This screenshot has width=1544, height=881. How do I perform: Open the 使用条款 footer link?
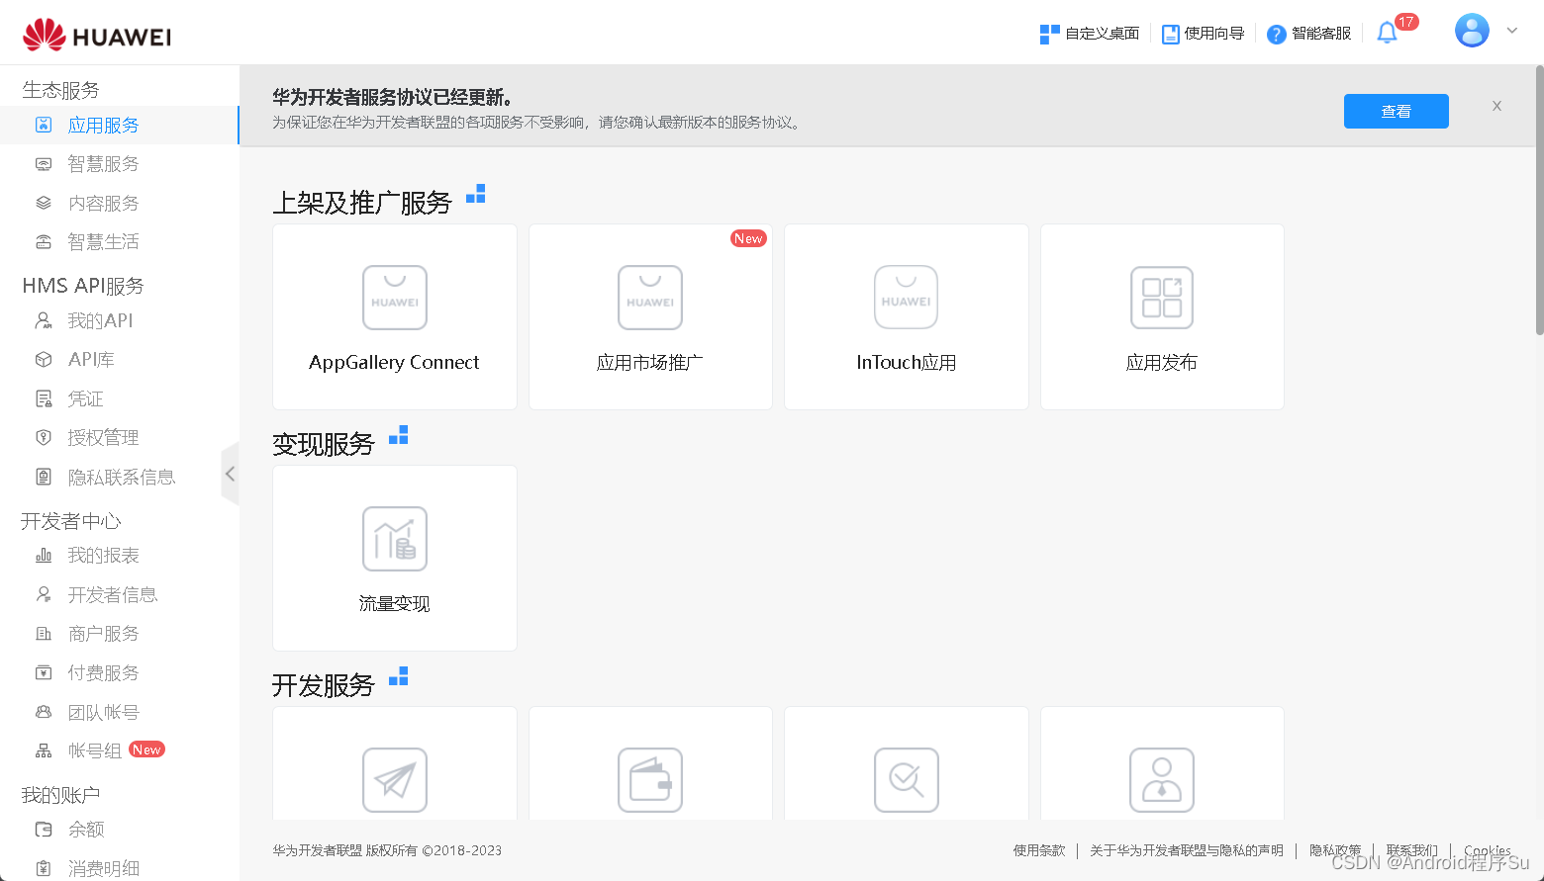pos(1039,850)
